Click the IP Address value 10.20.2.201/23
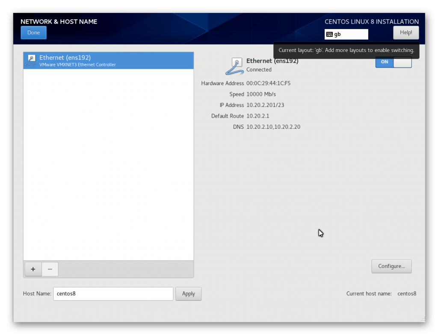Image resolution: width=438 pixels, height=335 pixels. [265, 105]
